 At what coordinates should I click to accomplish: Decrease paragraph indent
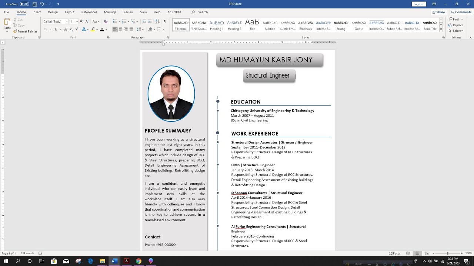pos(144,21)
